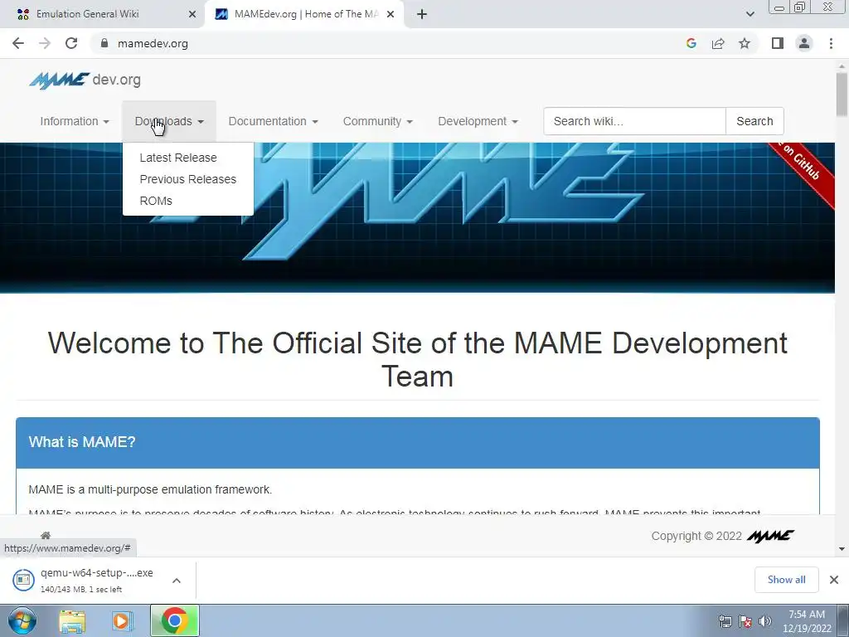Image resolution: width=849 pixels, height=637 pixels.
Task: Close the MAMEdev.org tab
Action: (391, 14)
